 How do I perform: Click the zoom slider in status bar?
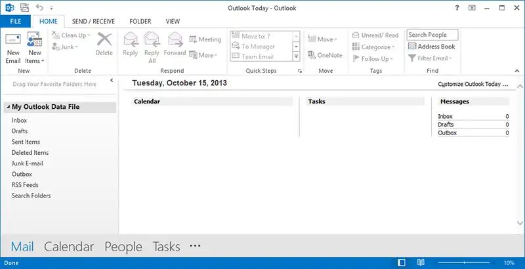click(x=464, y=262)
